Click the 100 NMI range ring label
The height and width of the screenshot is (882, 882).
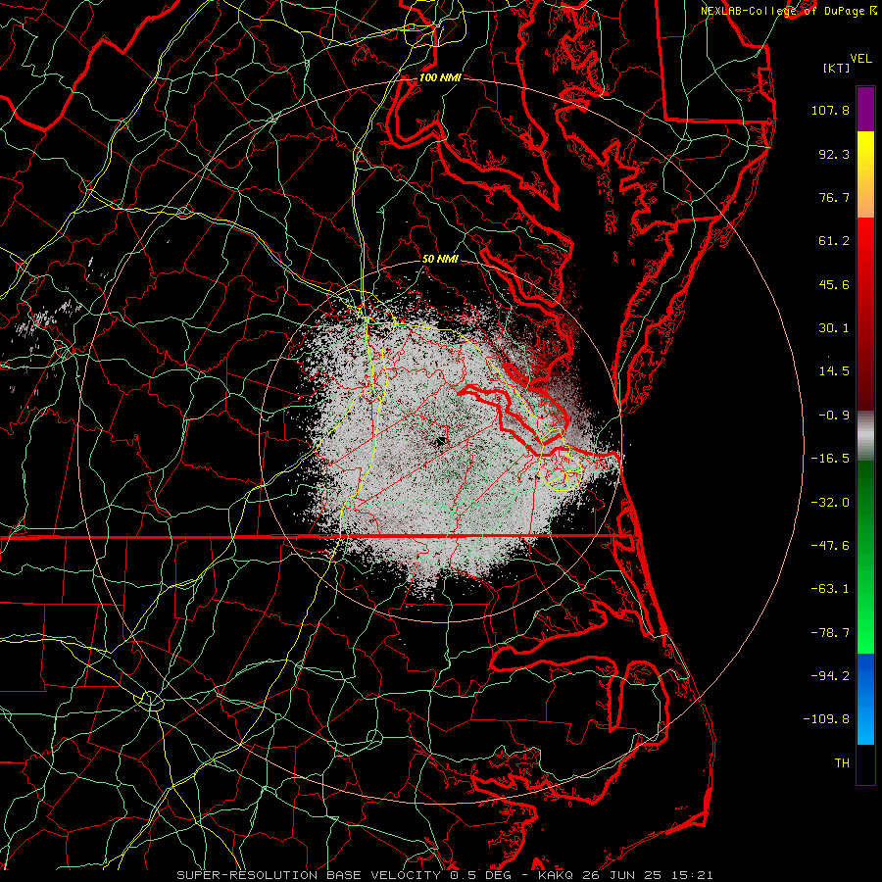pyautogui.click(x=440, y=77)
